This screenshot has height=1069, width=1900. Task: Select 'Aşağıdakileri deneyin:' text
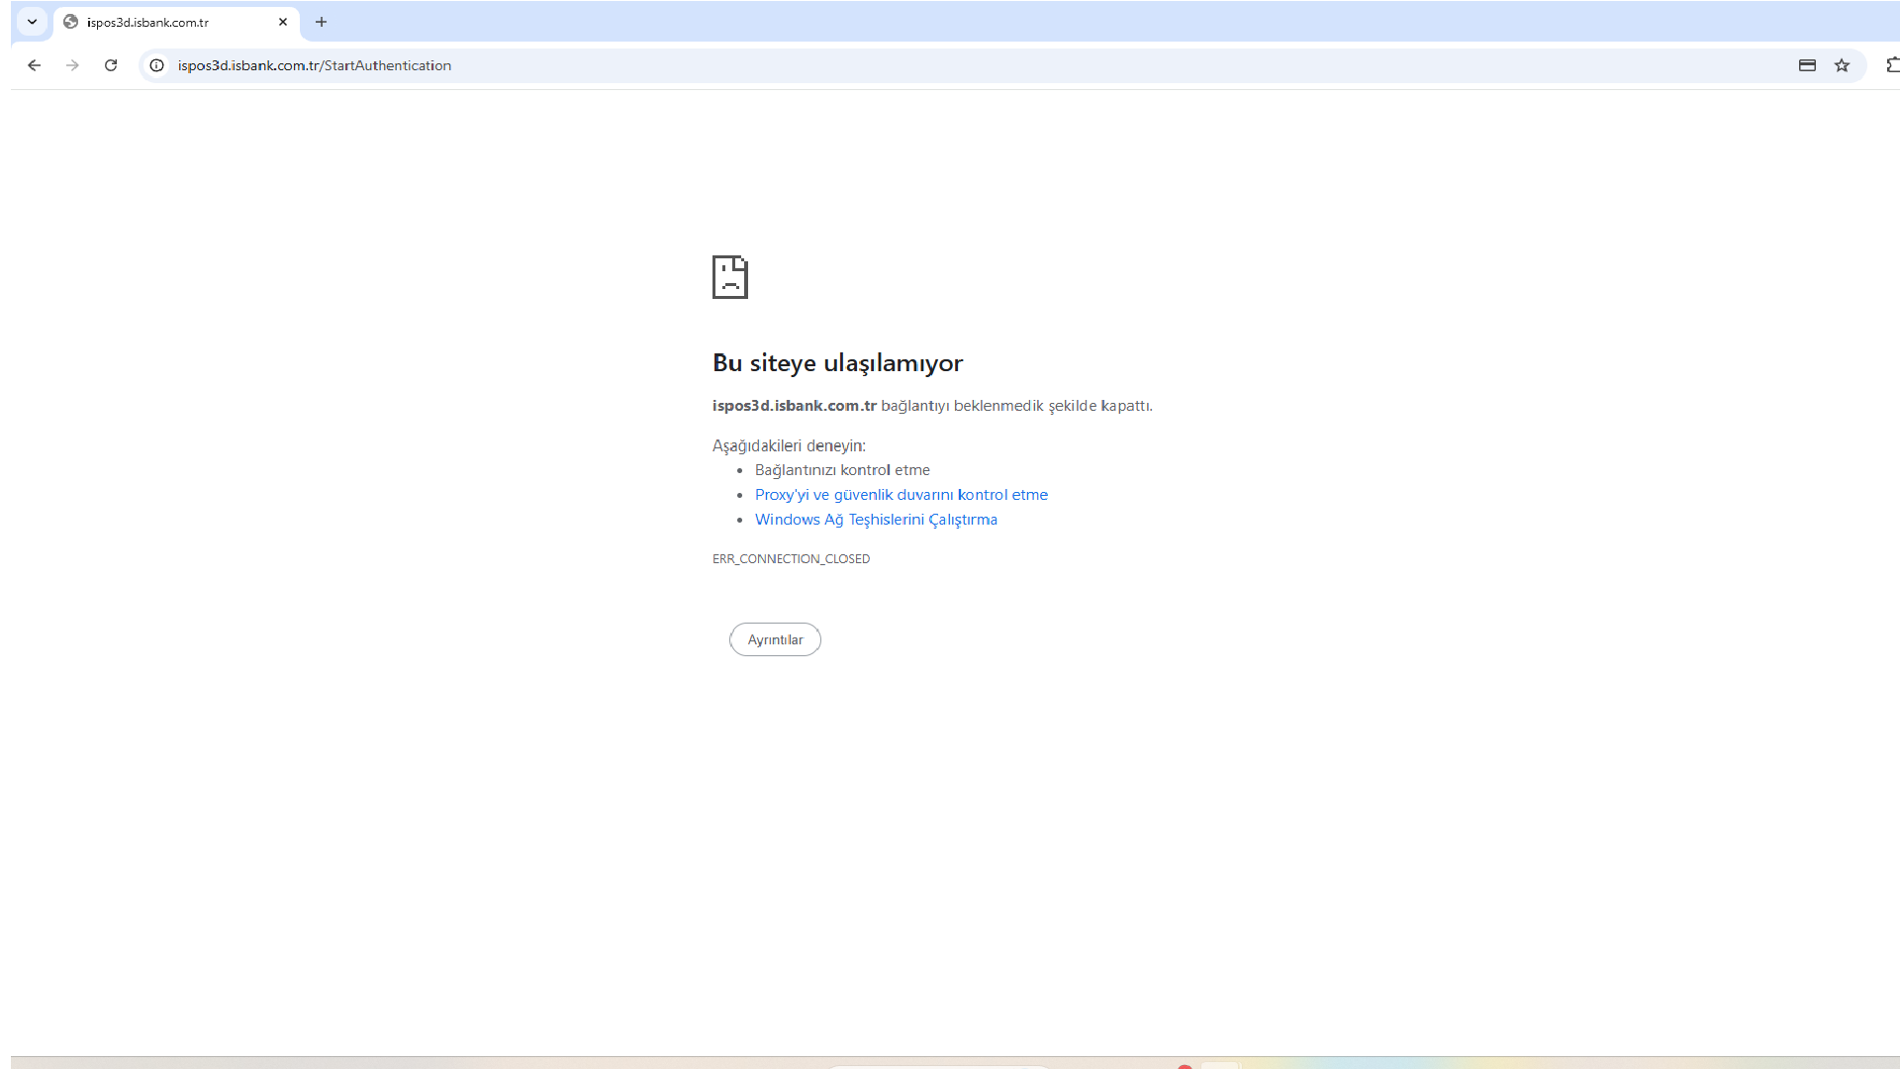(789, 445)
